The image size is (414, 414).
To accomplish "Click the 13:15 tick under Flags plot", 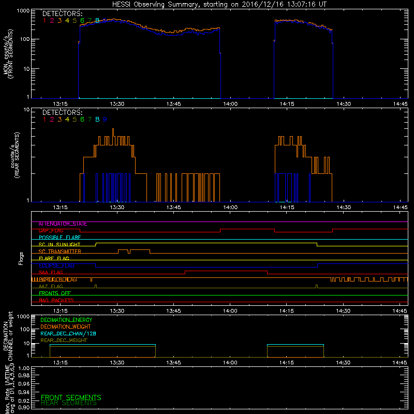I will [61, 311].
